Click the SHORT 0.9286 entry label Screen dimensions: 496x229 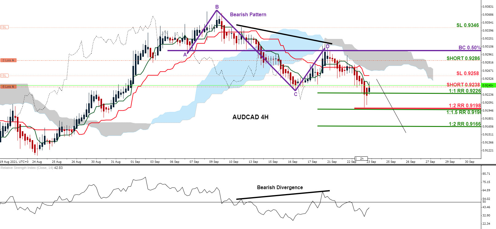point(463,58)
